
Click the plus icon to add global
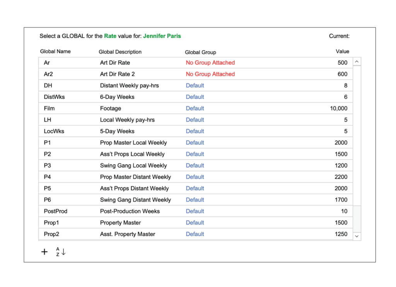click(44, 252)
